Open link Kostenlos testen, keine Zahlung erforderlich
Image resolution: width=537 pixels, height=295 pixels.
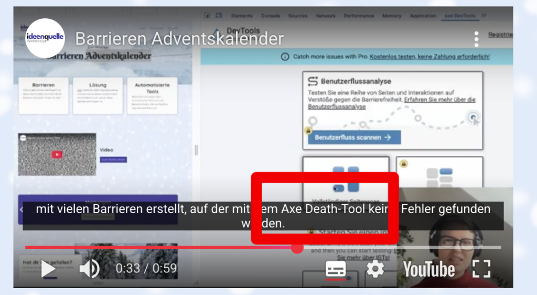(429, 57)
